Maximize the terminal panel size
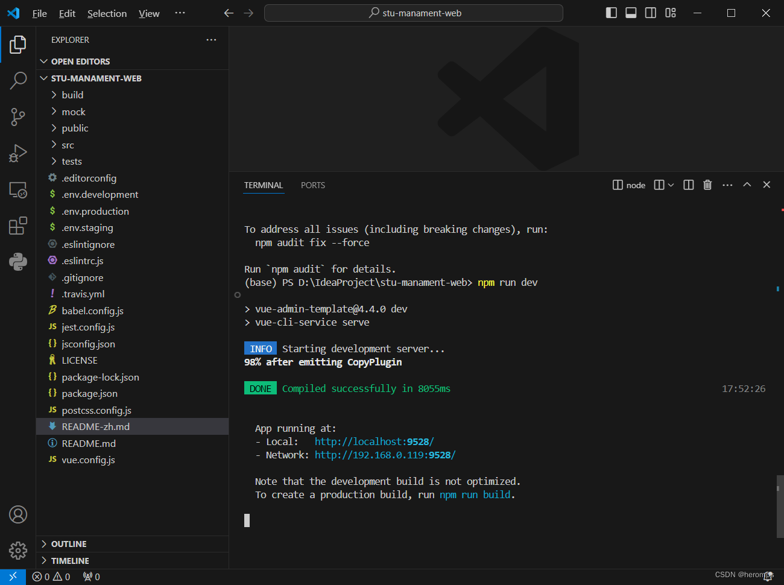The image size is (784, 585). [747, 185]
